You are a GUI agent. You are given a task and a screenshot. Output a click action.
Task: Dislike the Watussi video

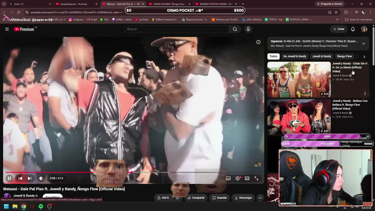(177, 198)
